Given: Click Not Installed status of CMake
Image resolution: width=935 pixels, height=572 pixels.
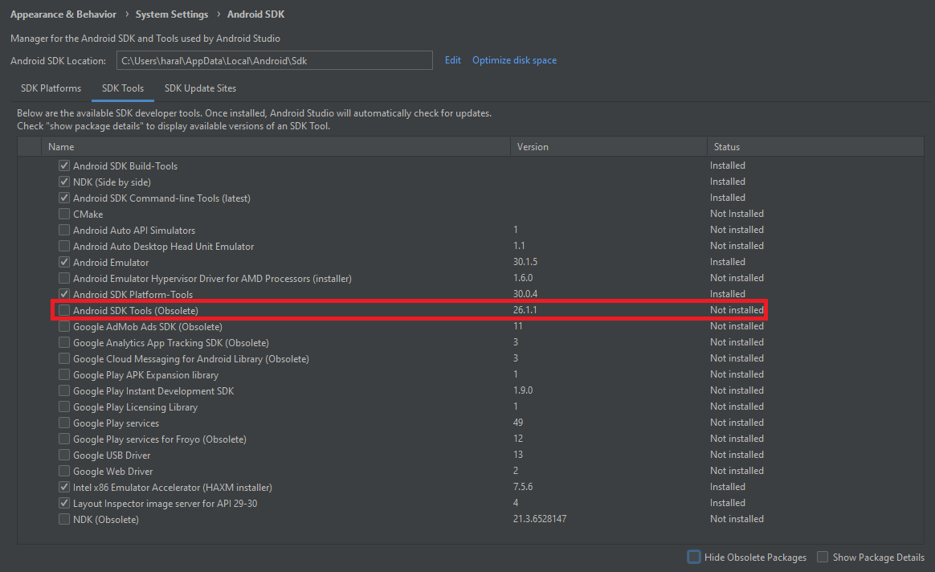Looking at the screenshot, I should [737, 214].
